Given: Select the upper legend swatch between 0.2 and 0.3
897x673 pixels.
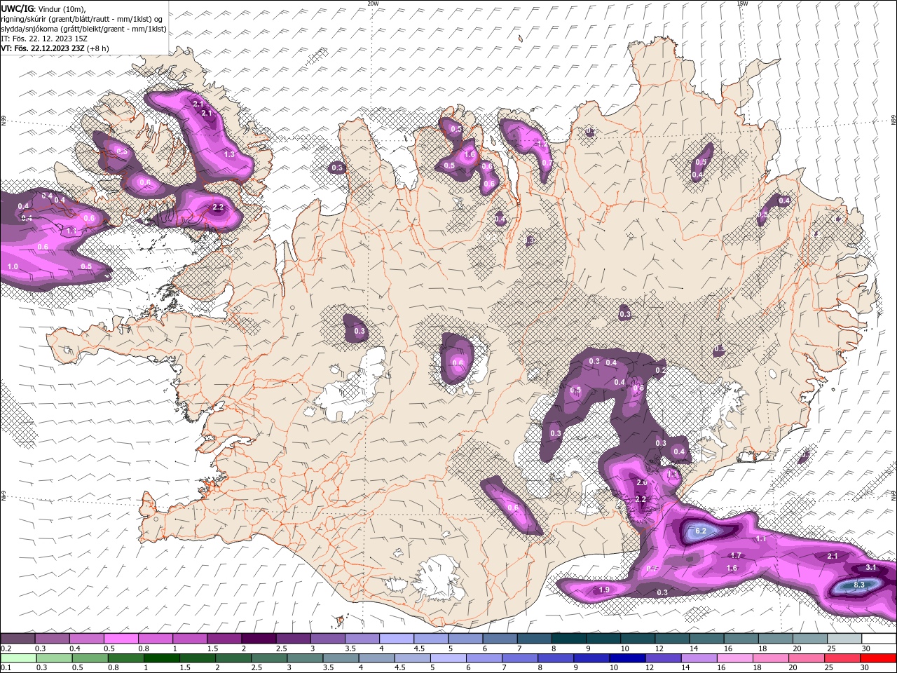Looking at the screenshot, I should click(18, 639).
